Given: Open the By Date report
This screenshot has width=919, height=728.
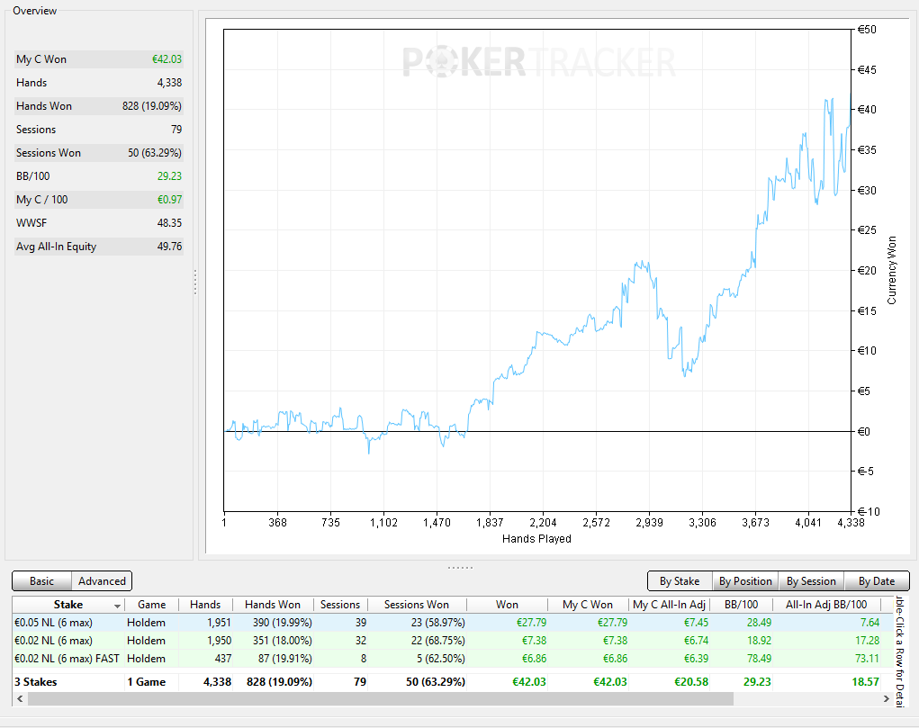Looking at the screenshot, I should point(877,581).
